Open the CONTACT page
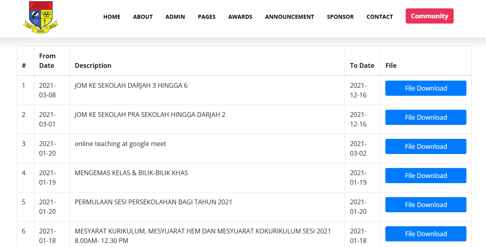 [x=379, y=17]
